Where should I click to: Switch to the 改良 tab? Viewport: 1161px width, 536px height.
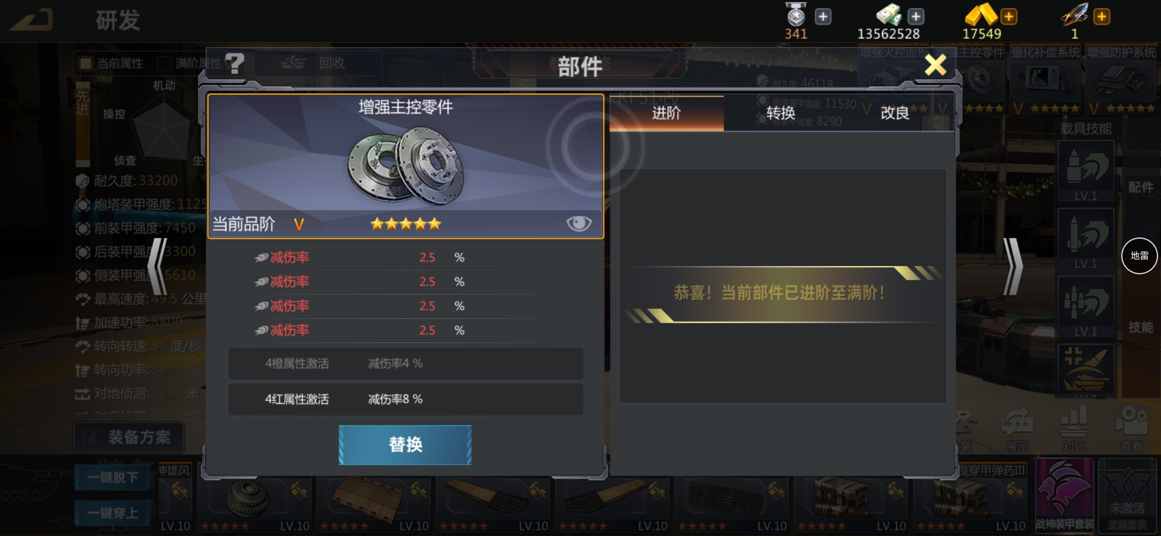tap(895, 113)
